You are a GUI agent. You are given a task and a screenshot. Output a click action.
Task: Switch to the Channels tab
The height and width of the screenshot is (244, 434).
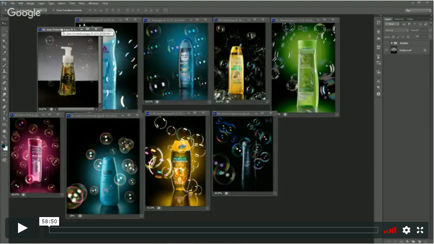point(399,19)
